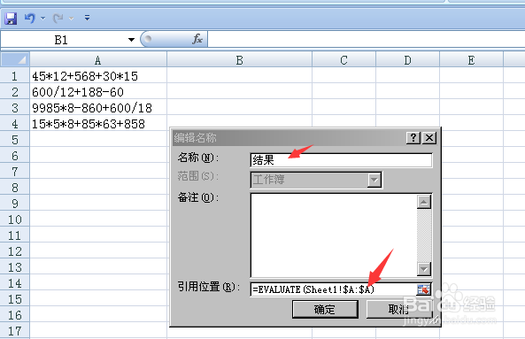525x339 pixels.
Task: Click the comment box scroll up arrow
Action: click(x=424, y=202)
